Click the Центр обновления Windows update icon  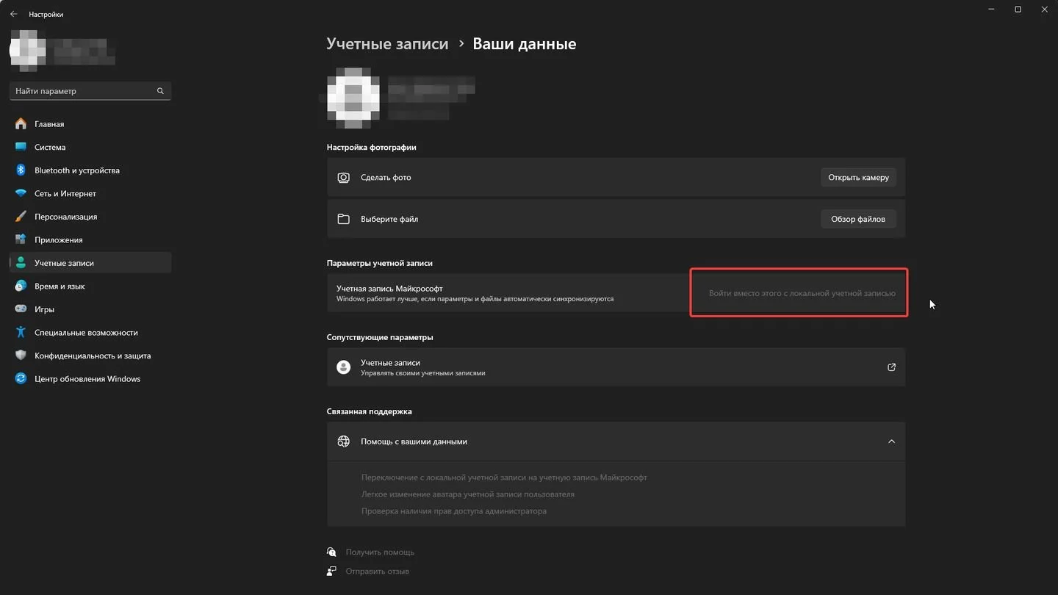point(21,379)
